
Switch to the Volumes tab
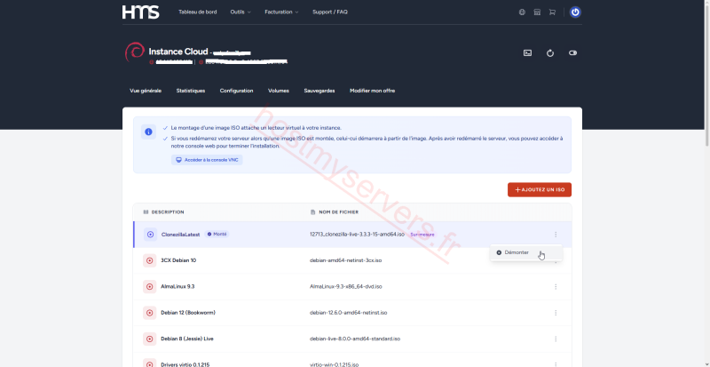point(279,91)
